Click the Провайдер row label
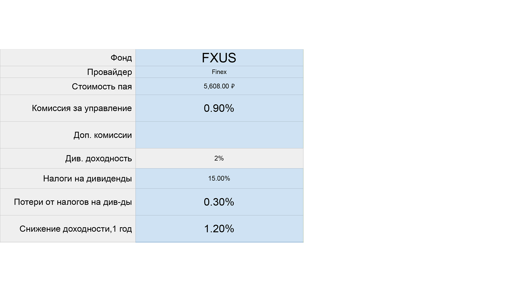Image resolution: width=519 pixels, height=292 pixels. pos(109,72)
